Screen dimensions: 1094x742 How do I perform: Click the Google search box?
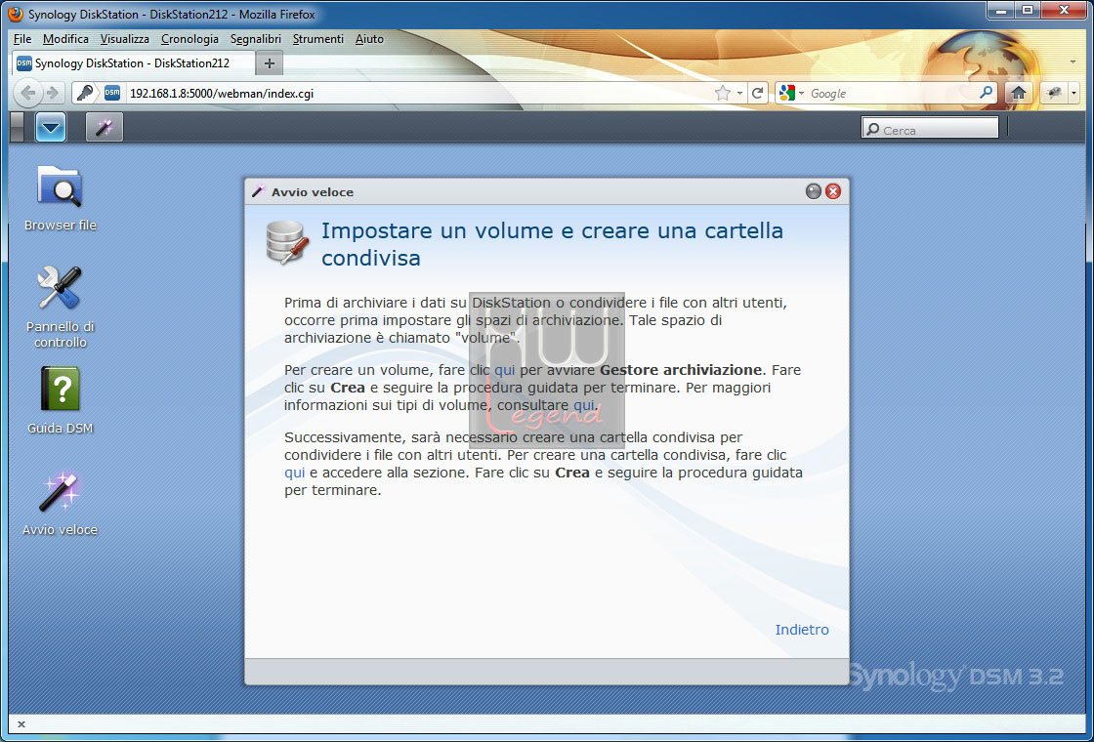pos(893,93)
